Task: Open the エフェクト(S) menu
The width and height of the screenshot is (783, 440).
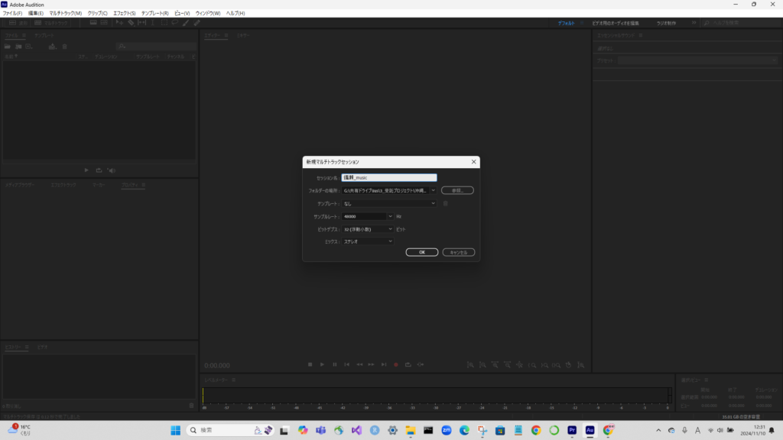Action: point(124,13)
